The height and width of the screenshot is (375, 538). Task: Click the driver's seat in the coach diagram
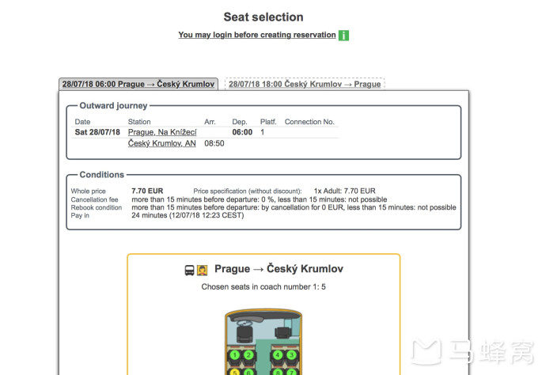click(x=244, y=334)
